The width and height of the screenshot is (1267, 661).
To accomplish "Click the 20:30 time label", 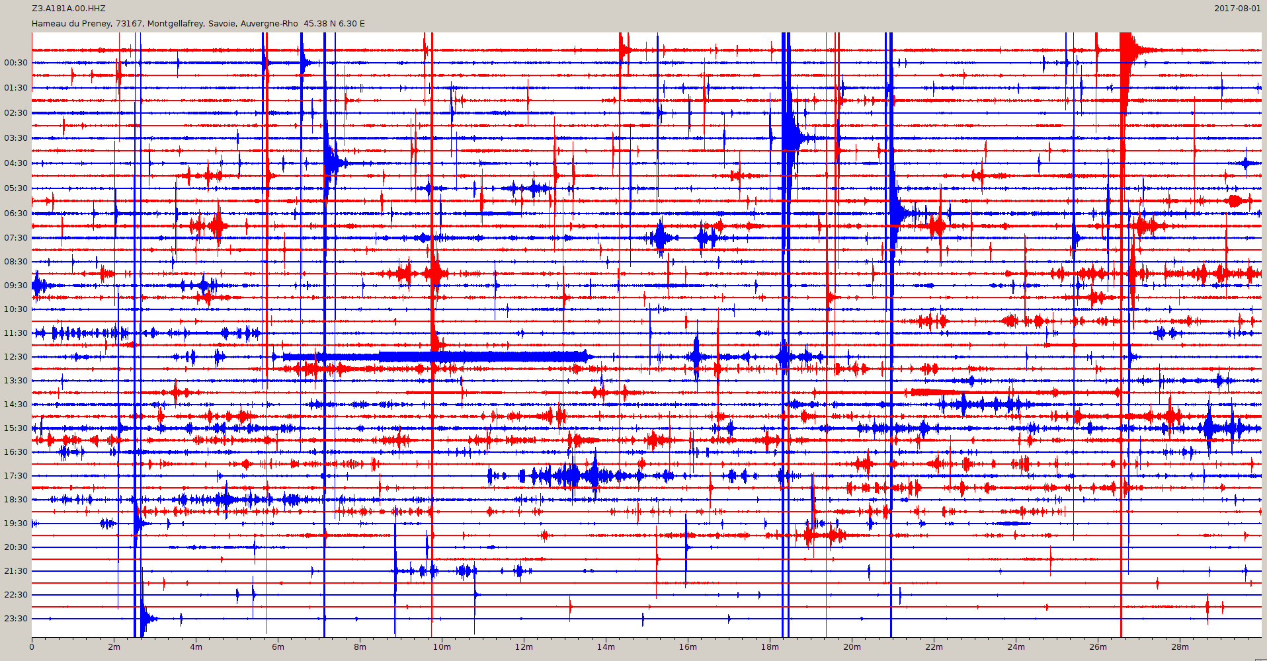I will [x=16, y=547].
